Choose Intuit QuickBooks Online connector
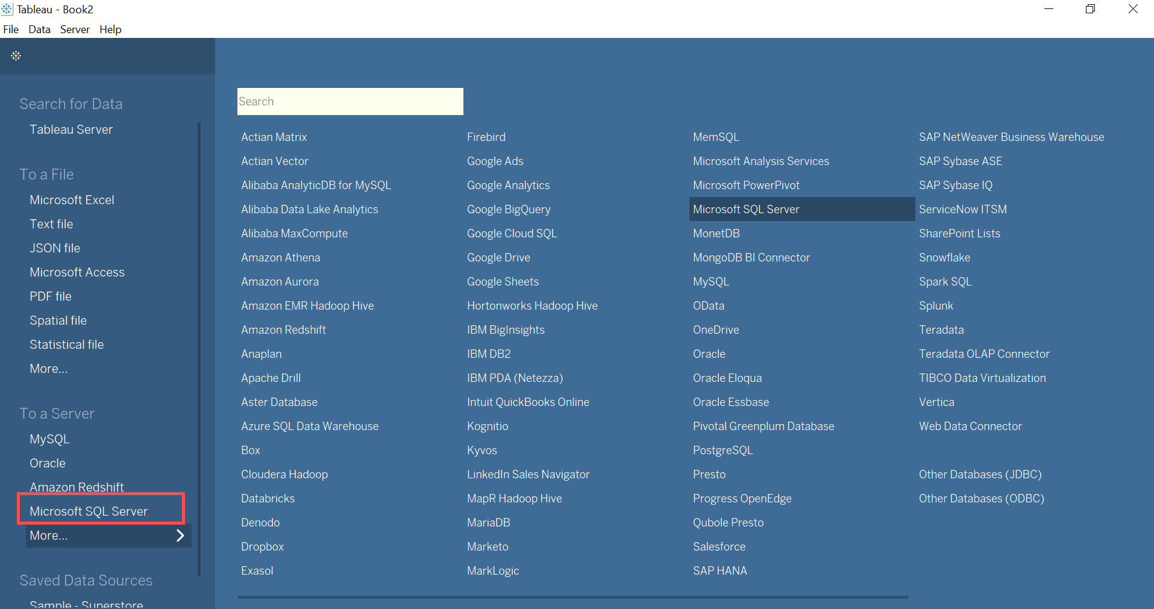1154x609 pixels. click(x=528, y=402)
